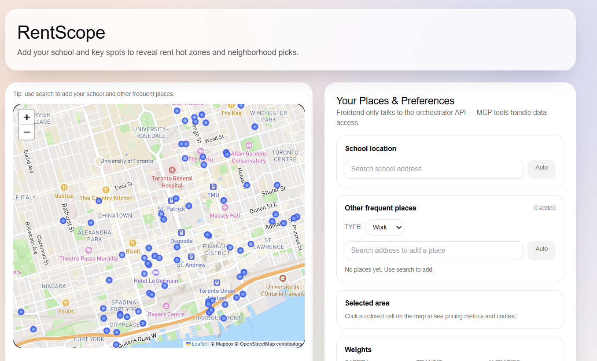The height and width of the screenshot is (361, 597).
Task: Click the Thai Country Kitchen restaurant icon
Action: (x=106, y=190)
